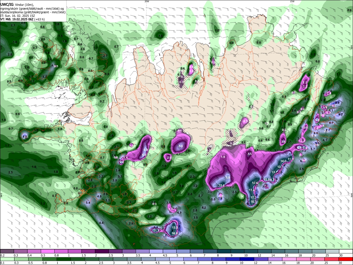
Task: Click the '5.0' precipitation value on the map
Action: 213,199
